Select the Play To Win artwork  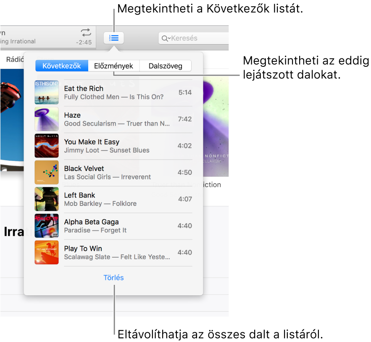[x=47, y=253]
